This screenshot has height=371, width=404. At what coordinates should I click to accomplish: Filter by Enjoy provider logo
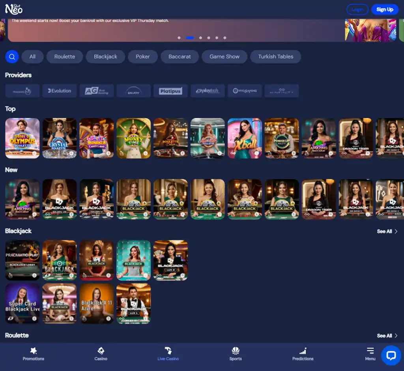pos(133,91)
